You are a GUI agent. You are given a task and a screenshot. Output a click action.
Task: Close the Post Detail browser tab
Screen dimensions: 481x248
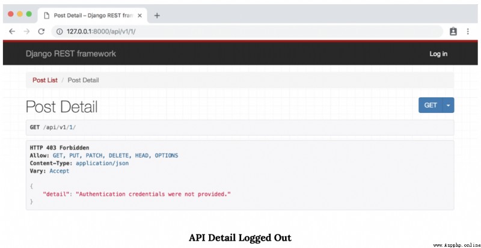(x=139, y=16)
